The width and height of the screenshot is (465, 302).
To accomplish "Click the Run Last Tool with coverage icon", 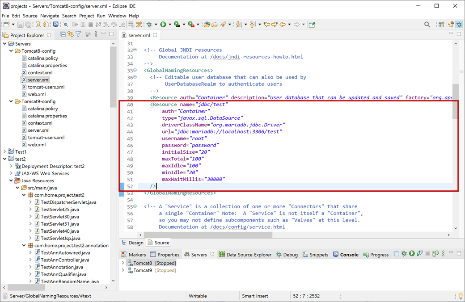I will click(177, 25).
